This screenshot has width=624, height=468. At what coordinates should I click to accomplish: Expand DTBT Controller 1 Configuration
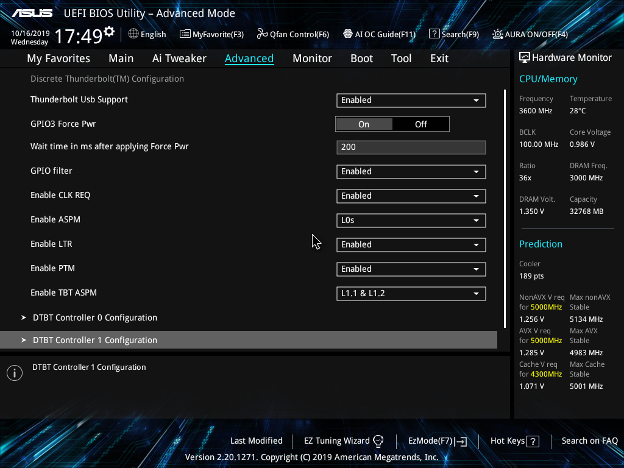point(249,340)
